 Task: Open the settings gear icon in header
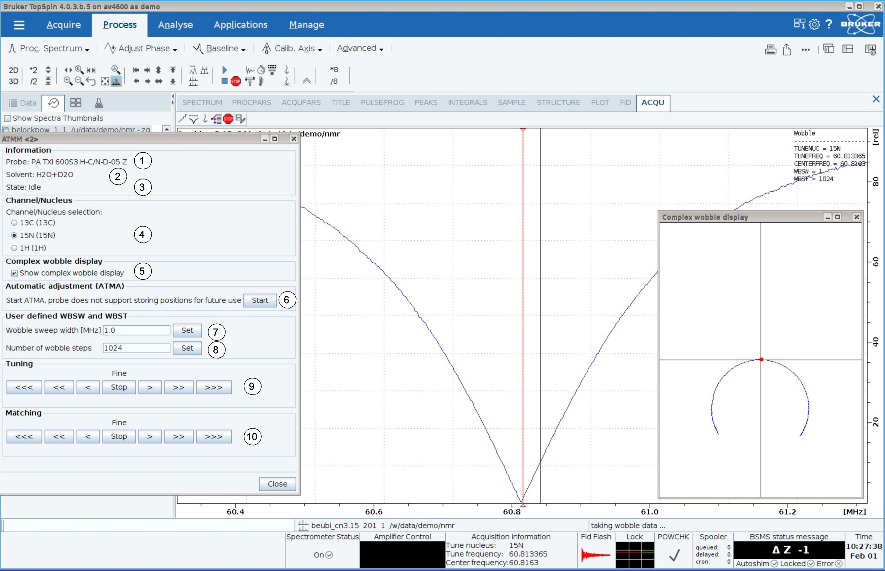tap(814, 24)
